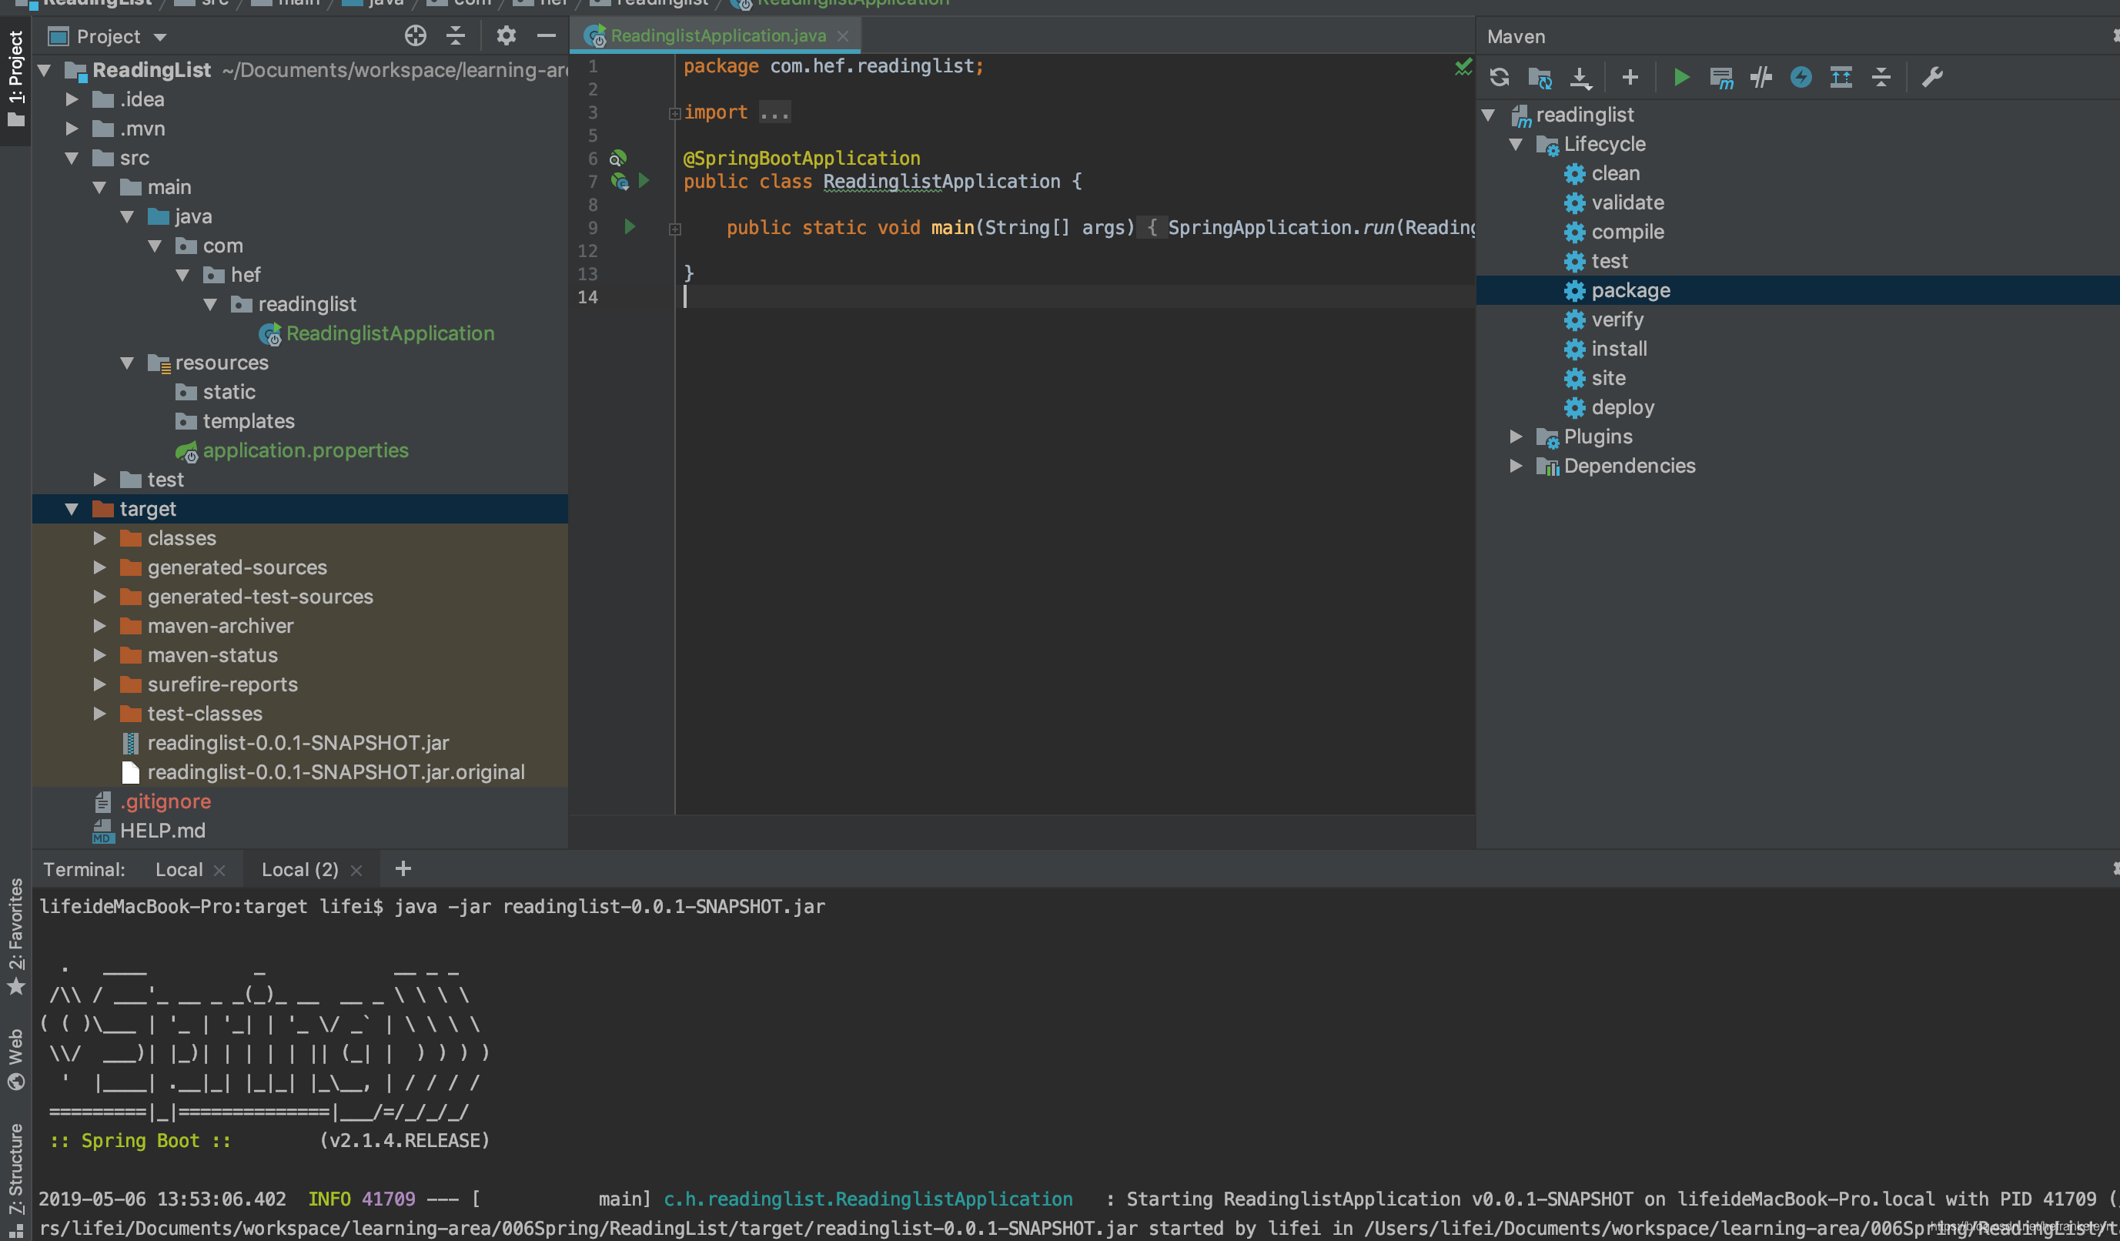Switch to Local (2) terminal tab
Screen dimensions: 2120x1241
[x=299, y=870]
